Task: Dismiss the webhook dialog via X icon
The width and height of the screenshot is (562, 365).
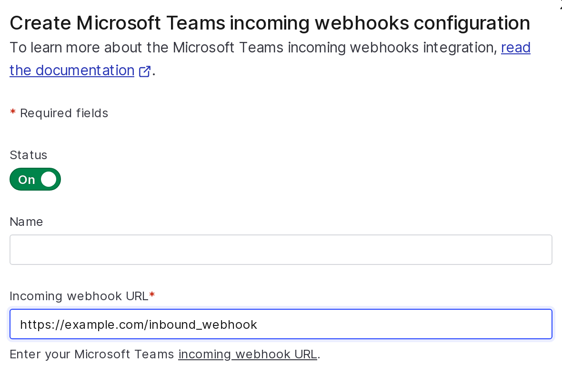Action: (560, 4)
